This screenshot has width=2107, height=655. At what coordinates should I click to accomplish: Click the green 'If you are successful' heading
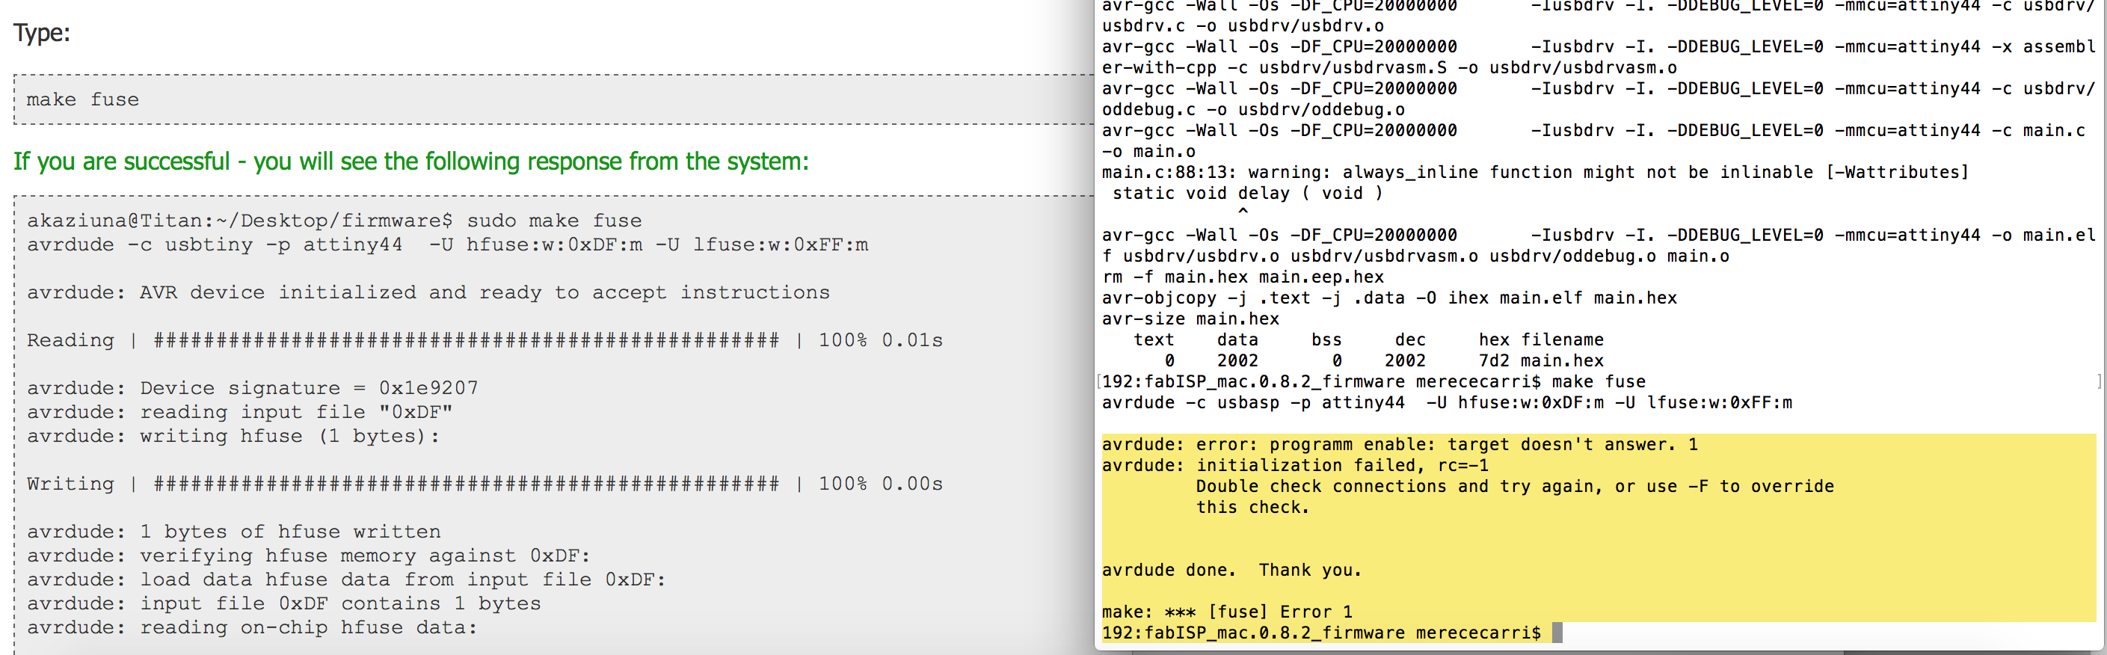tap(410, 161)
